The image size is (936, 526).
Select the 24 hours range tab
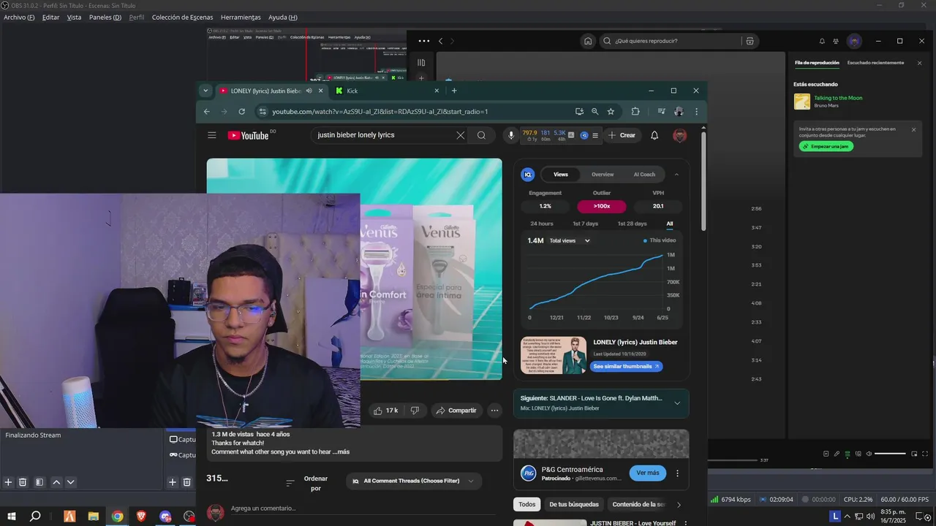click(542, 224)
